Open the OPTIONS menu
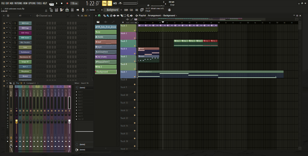The image size is (308, 156). point(32,3)
